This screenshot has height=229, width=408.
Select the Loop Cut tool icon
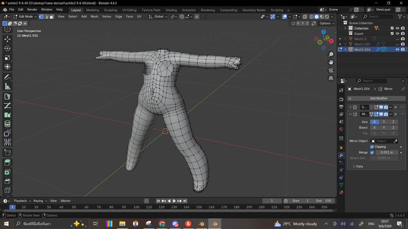(x=7, y=190)
